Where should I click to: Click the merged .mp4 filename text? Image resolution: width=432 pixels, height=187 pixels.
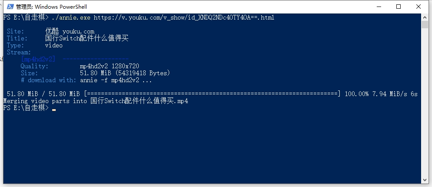(x=139, y=101)
